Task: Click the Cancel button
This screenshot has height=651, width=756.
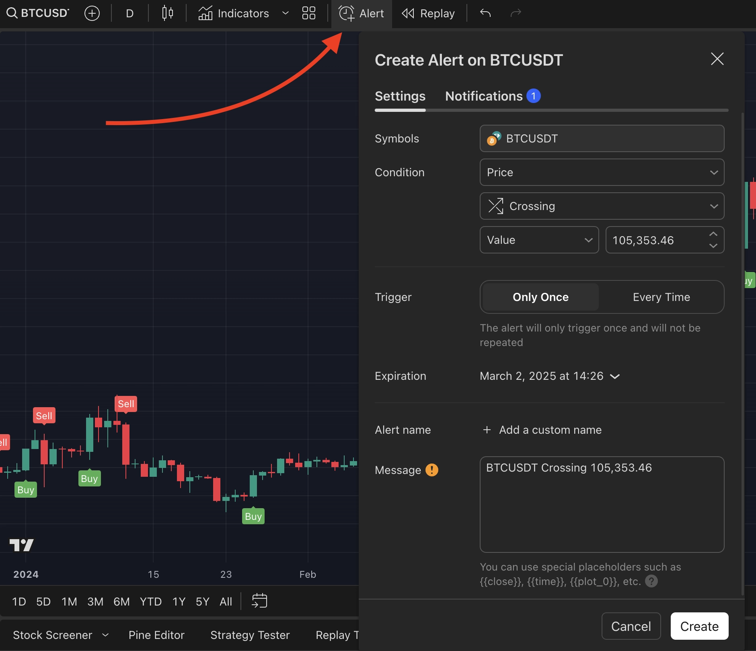Action: tap(631, 626)
